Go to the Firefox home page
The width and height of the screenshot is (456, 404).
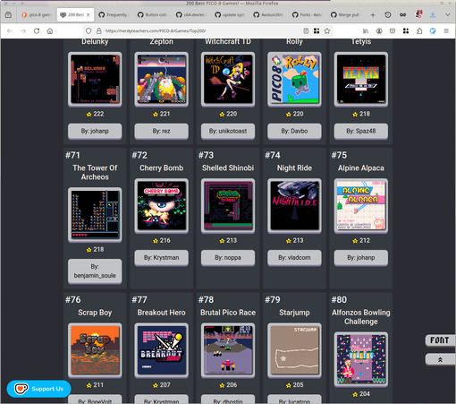tap(50, 30)
